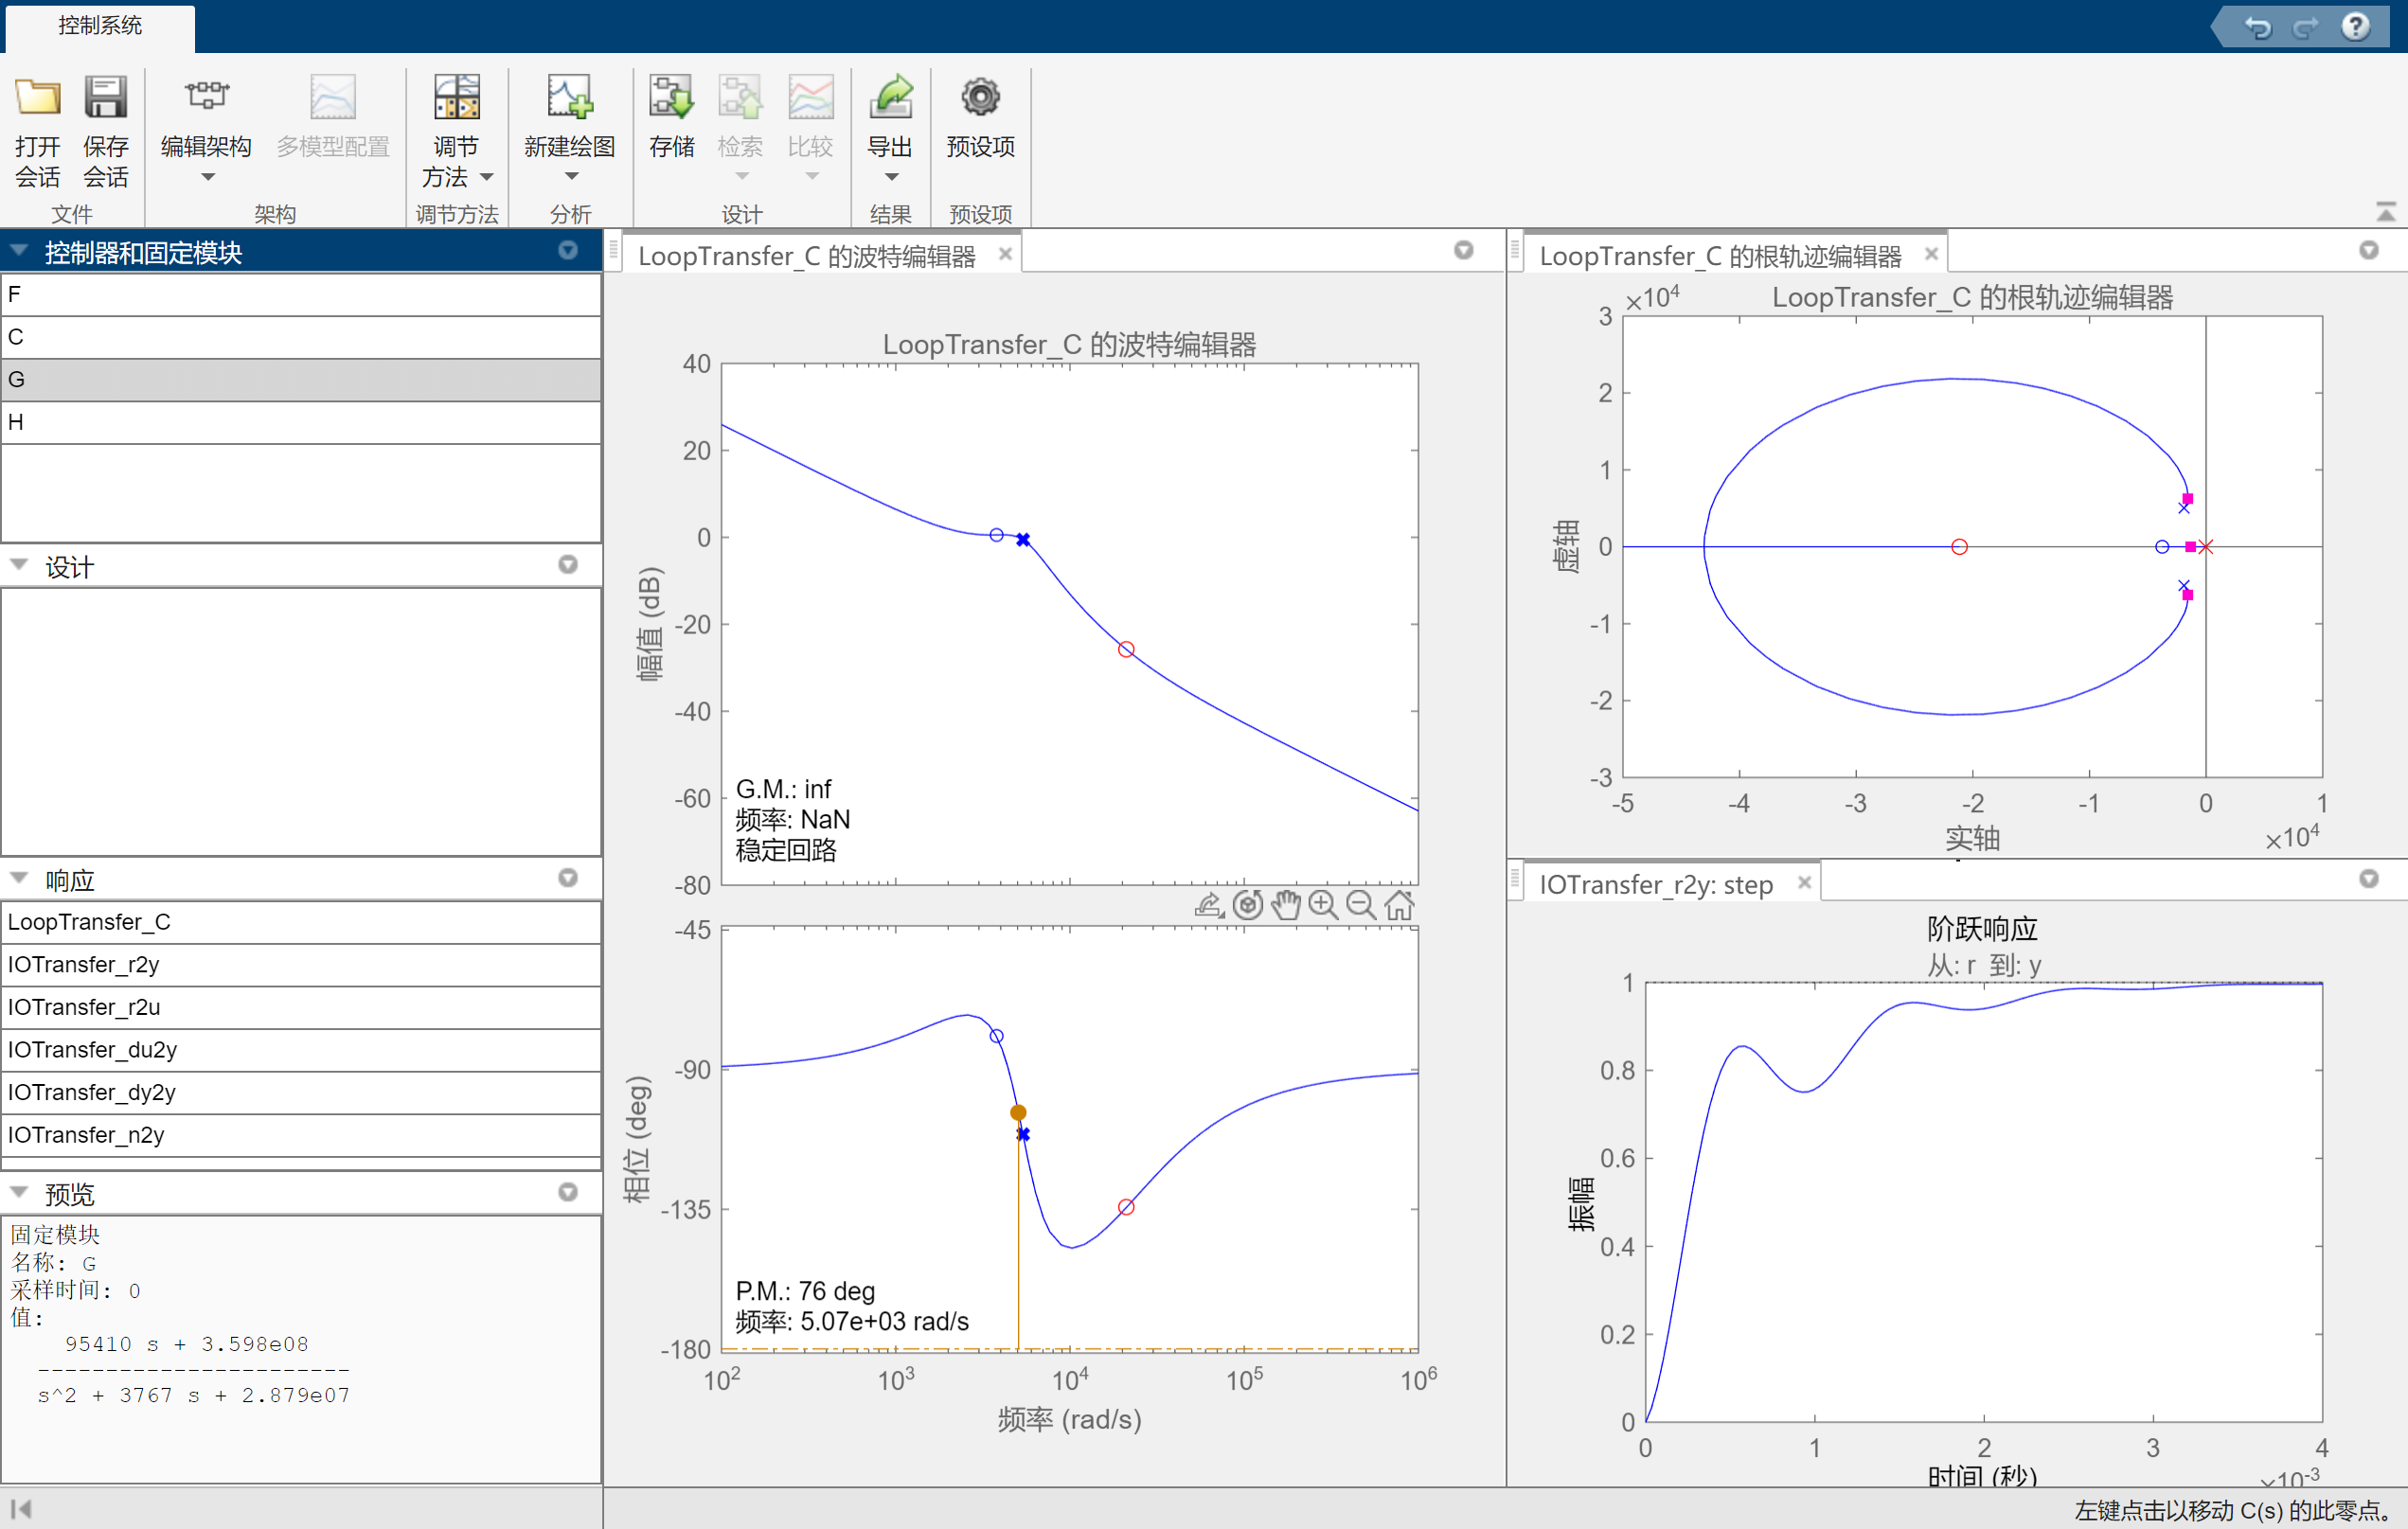The width and height of the screenshot is (2408, 1529).
Task: Select the pan hand tool on Bode plot
Action: tap(1285, 905)
